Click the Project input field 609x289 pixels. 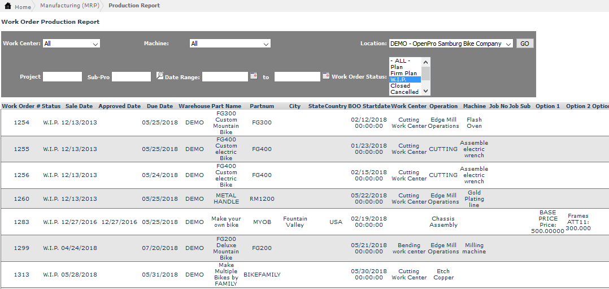62,77
